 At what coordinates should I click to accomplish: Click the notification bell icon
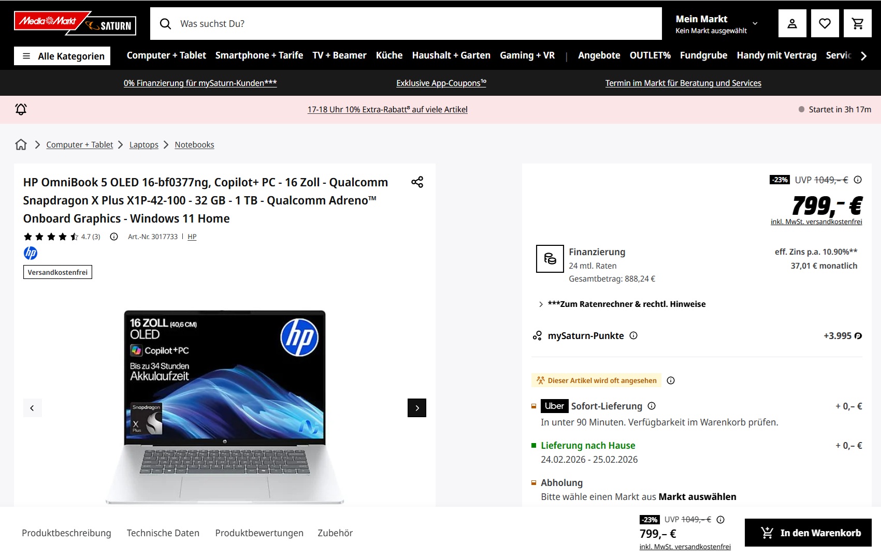[x=21, y=109]
